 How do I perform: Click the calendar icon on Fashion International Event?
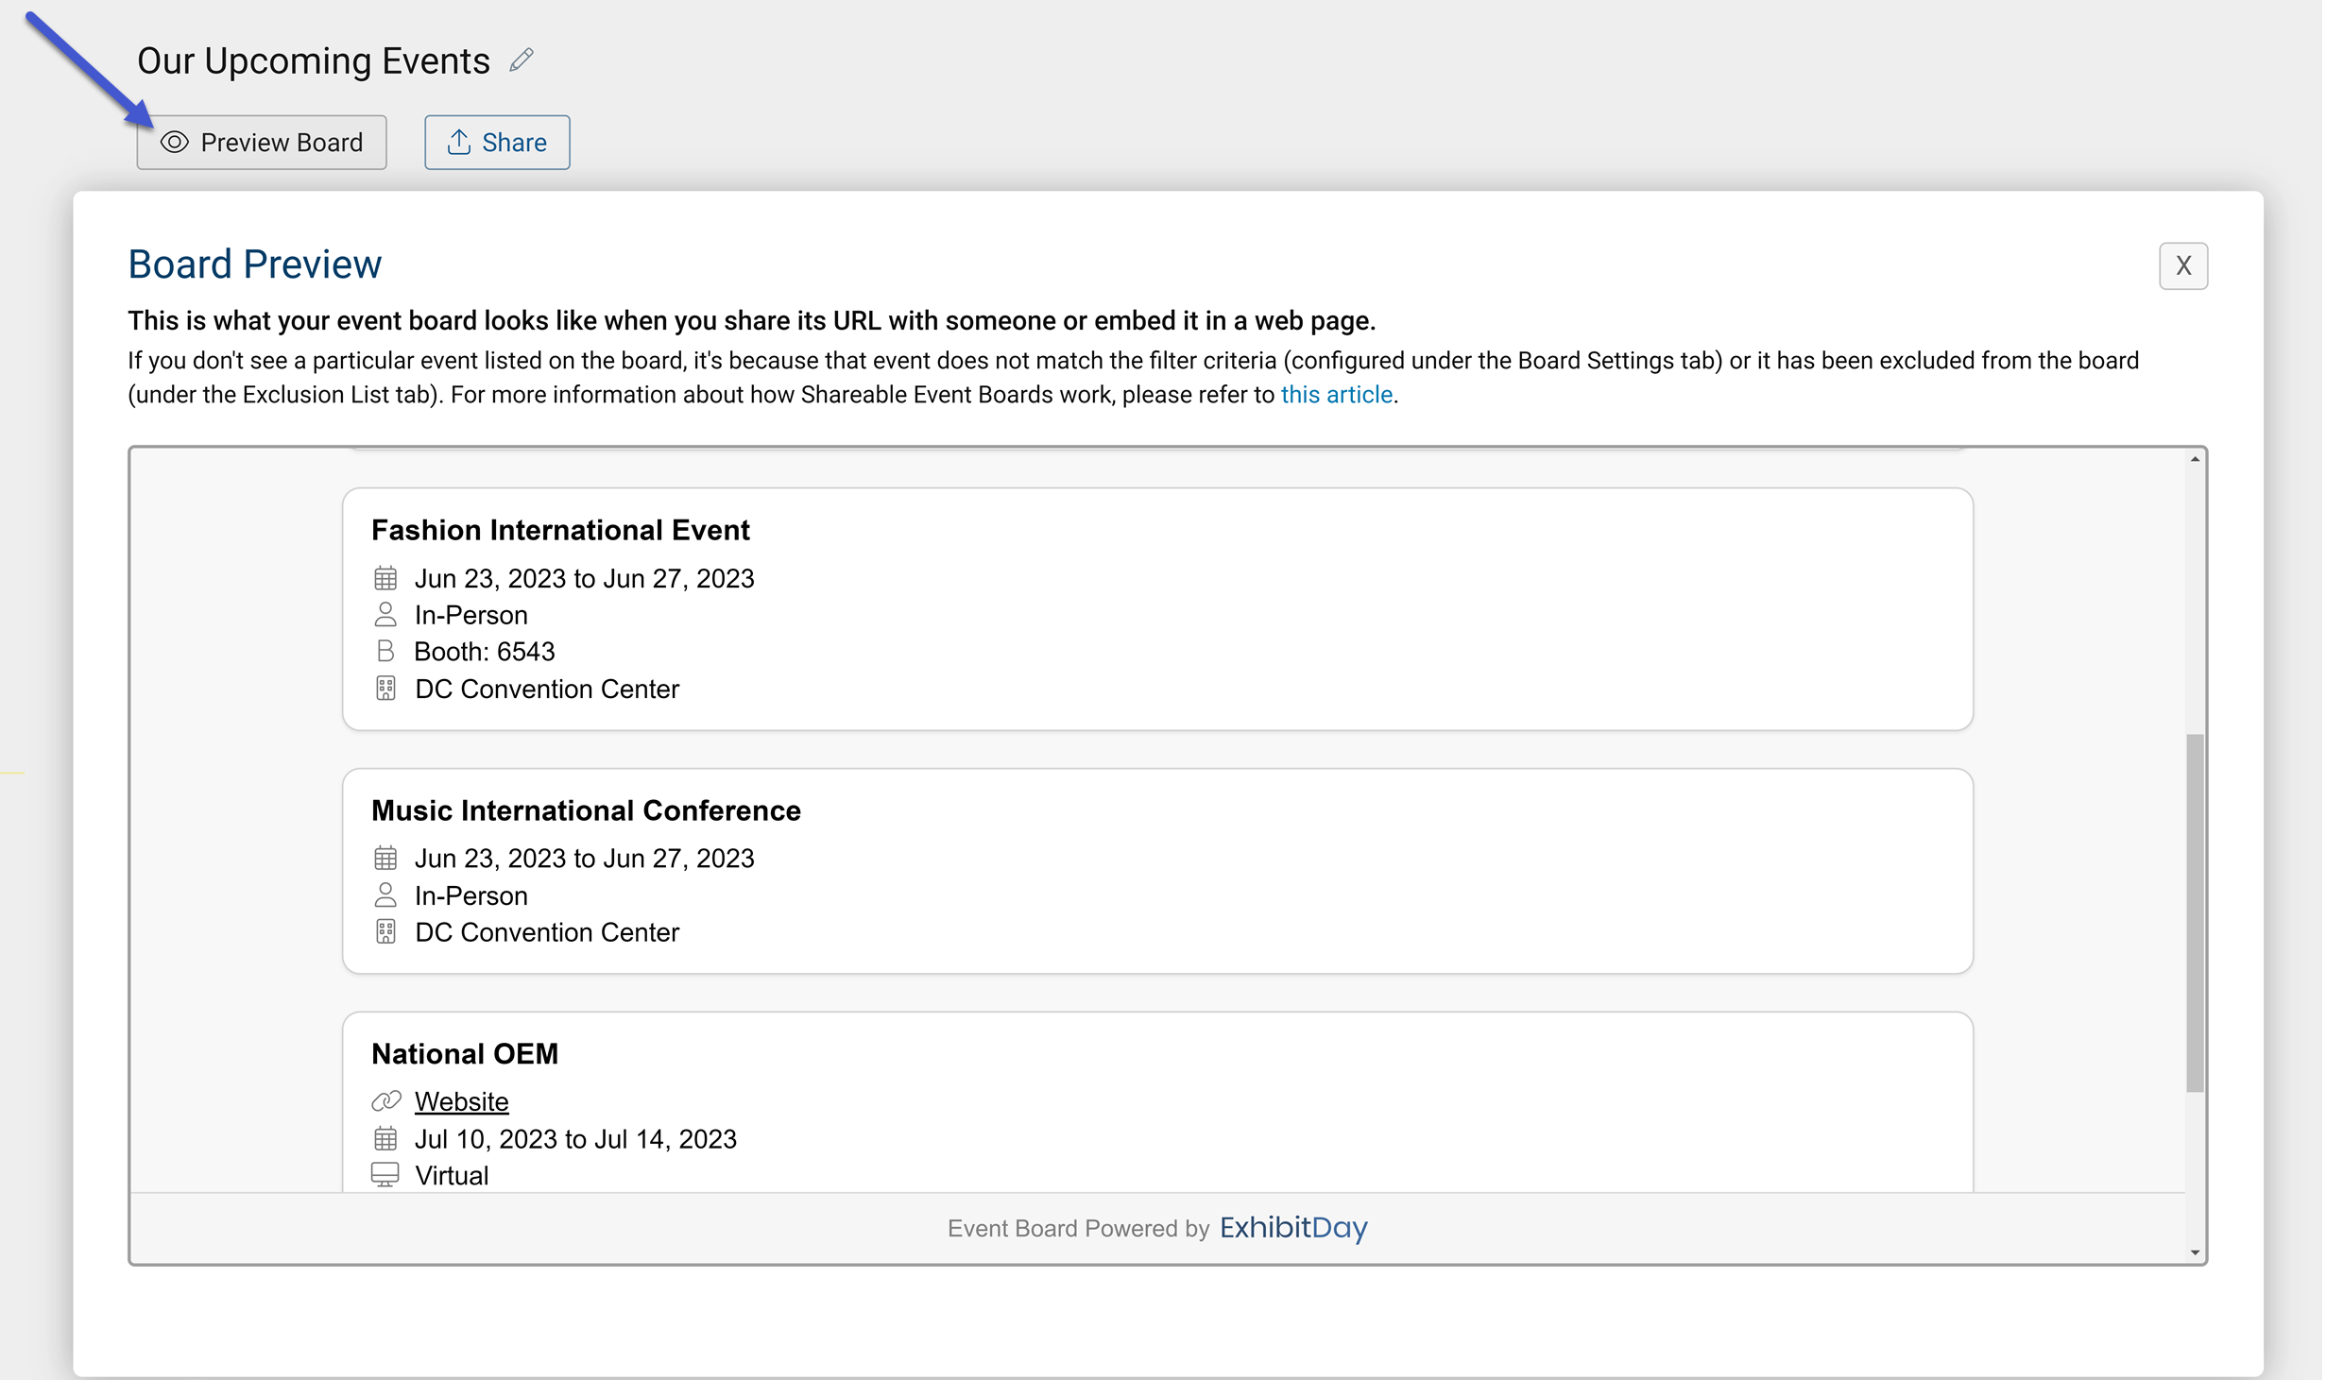pyautogui.click(x=385, y=576)
